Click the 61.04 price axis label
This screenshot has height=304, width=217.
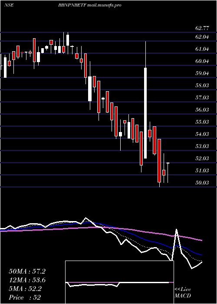(202, 49)
